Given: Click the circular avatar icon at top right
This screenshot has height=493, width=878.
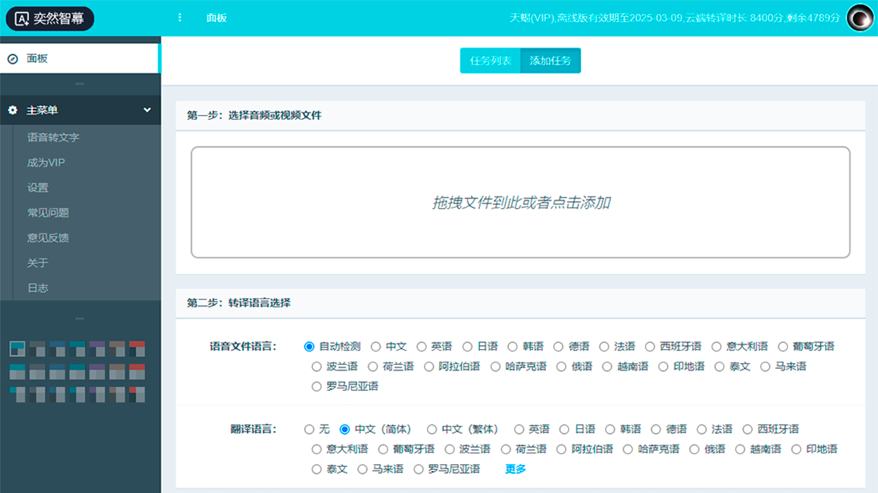Looking at the screenshot, I should point(859,18).
